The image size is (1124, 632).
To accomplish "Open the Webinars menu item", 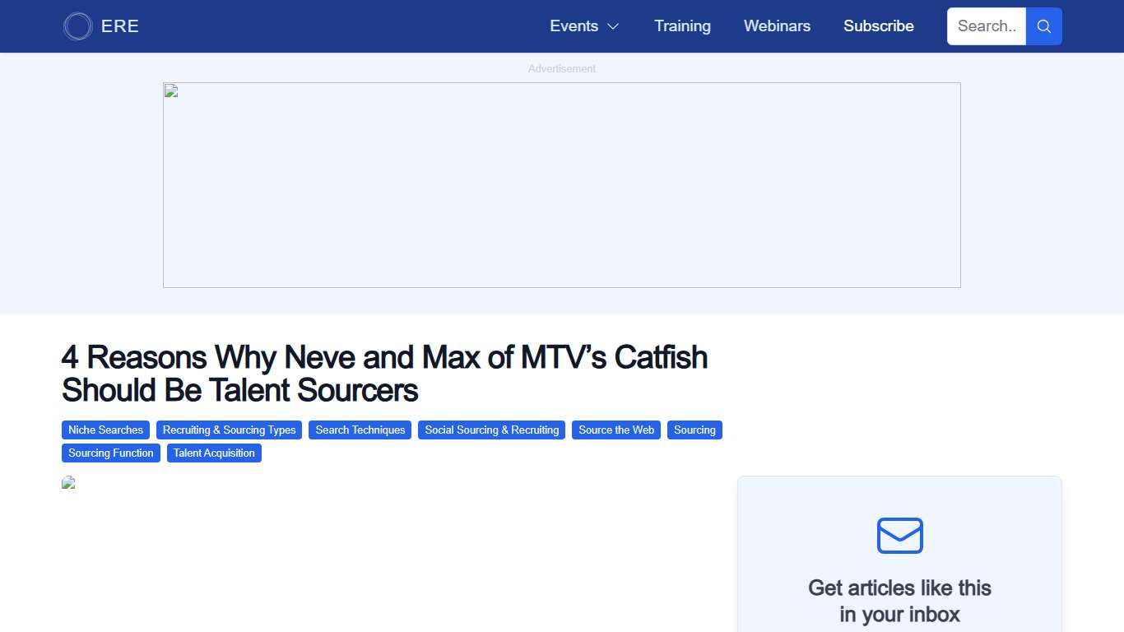I will click(x=777, y=26).
